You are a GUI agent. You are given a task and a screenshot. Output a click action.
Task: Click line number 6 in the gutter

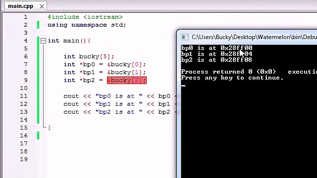tap(26, 56)
